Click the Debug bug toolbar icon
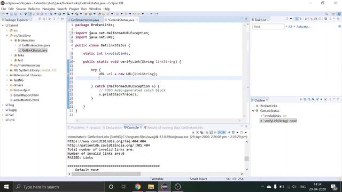The width and height of the screenshot is (342, 192). (51, 14)
